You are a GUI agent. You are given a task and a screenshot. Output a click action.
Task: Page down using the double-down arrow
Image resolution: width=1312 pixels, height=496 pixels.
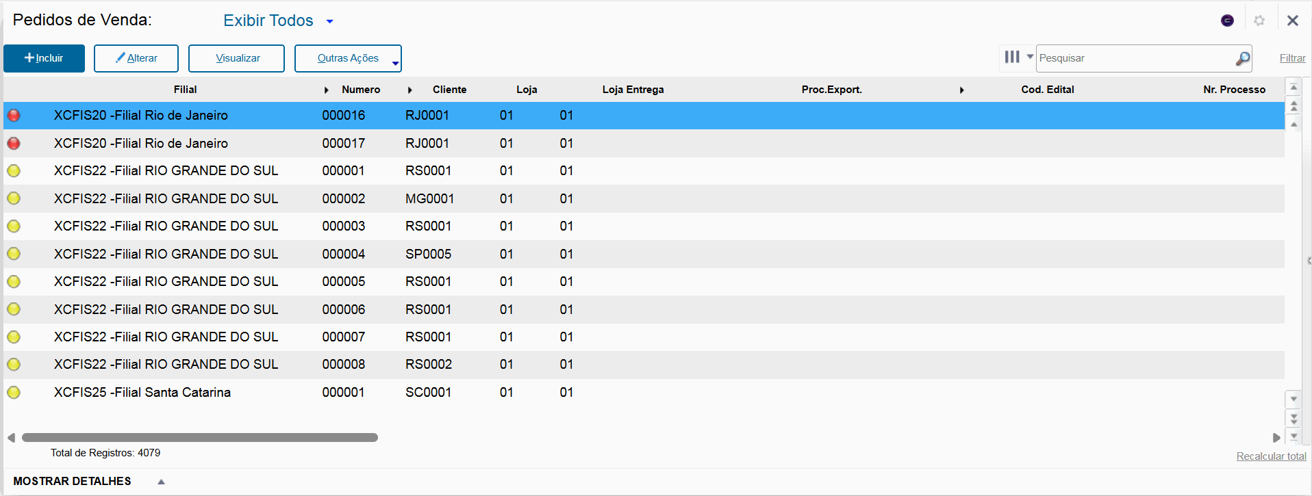click(x=1294, y=417)
